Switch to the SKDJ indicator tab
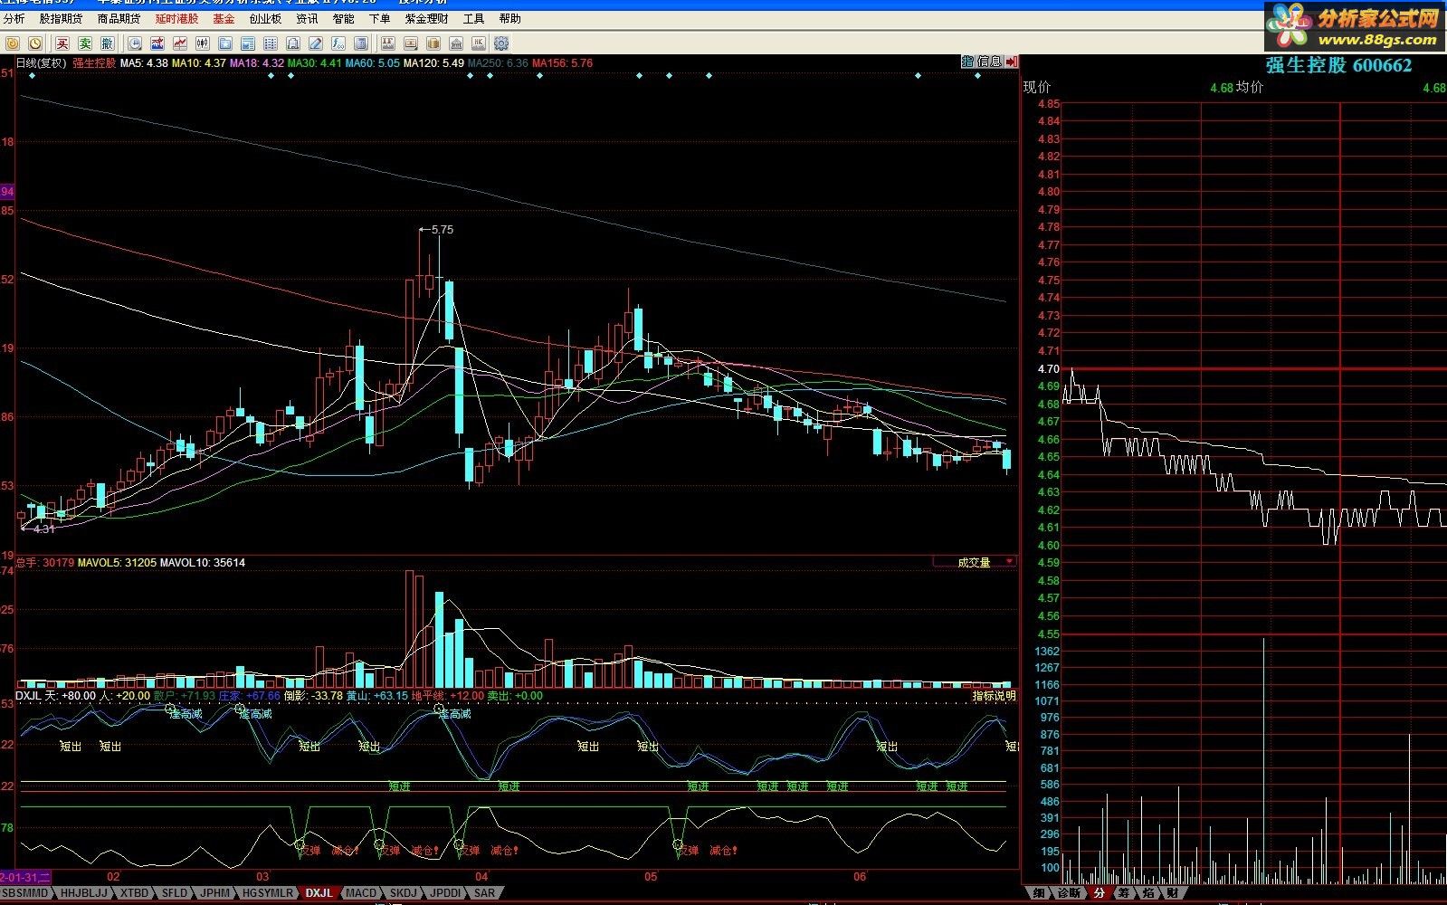 tap(404, 893)
